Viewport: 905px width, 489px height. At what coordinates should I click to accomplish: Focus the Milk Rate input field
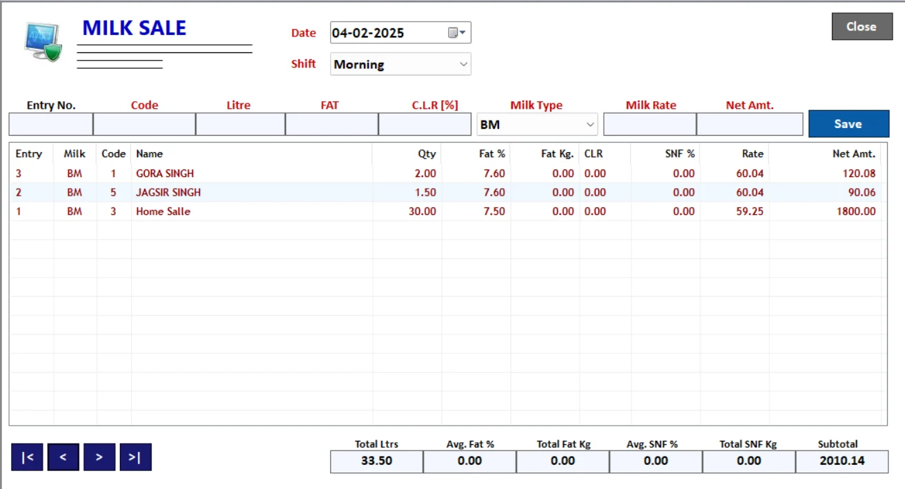(650, 125)
